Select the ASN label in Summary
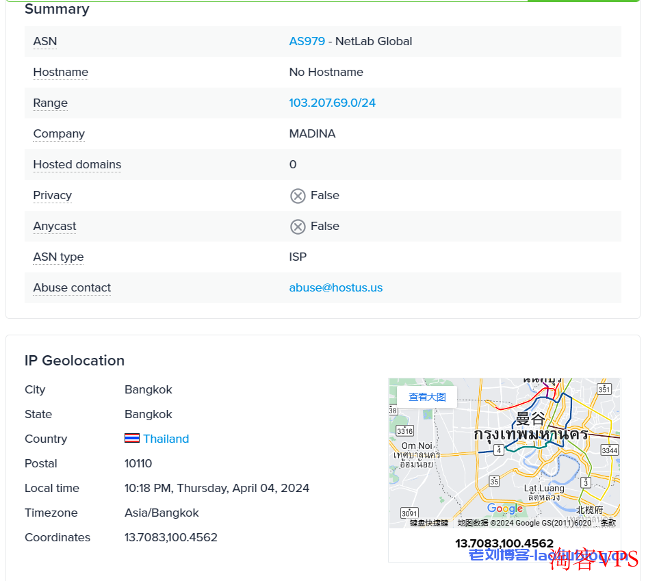Image resolution: width=646 pixels, height=581 pixels. pos(45,41)
